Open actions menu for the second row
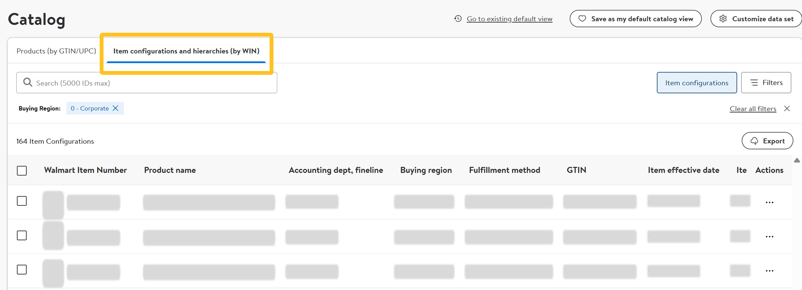Image resolution: width=802 pixels, height=290 pixels. point(769,237)
